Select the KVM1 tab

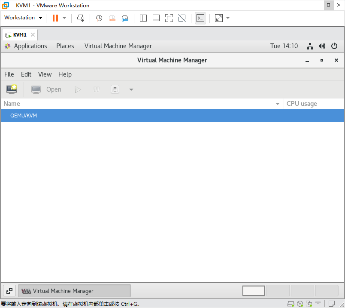tap(20, 35)
